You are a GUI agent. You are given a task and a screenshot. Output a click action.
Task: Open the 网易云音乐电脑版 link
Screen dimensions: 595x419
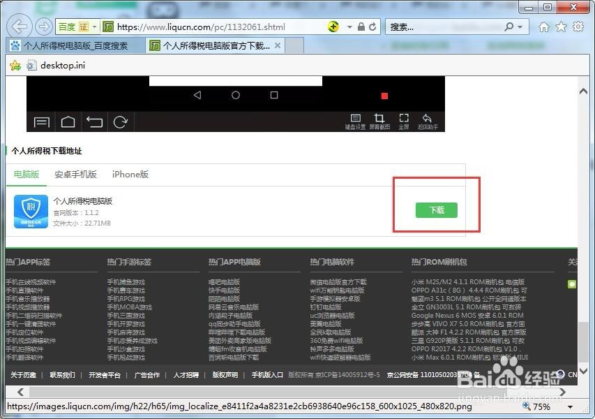point(234,307)
